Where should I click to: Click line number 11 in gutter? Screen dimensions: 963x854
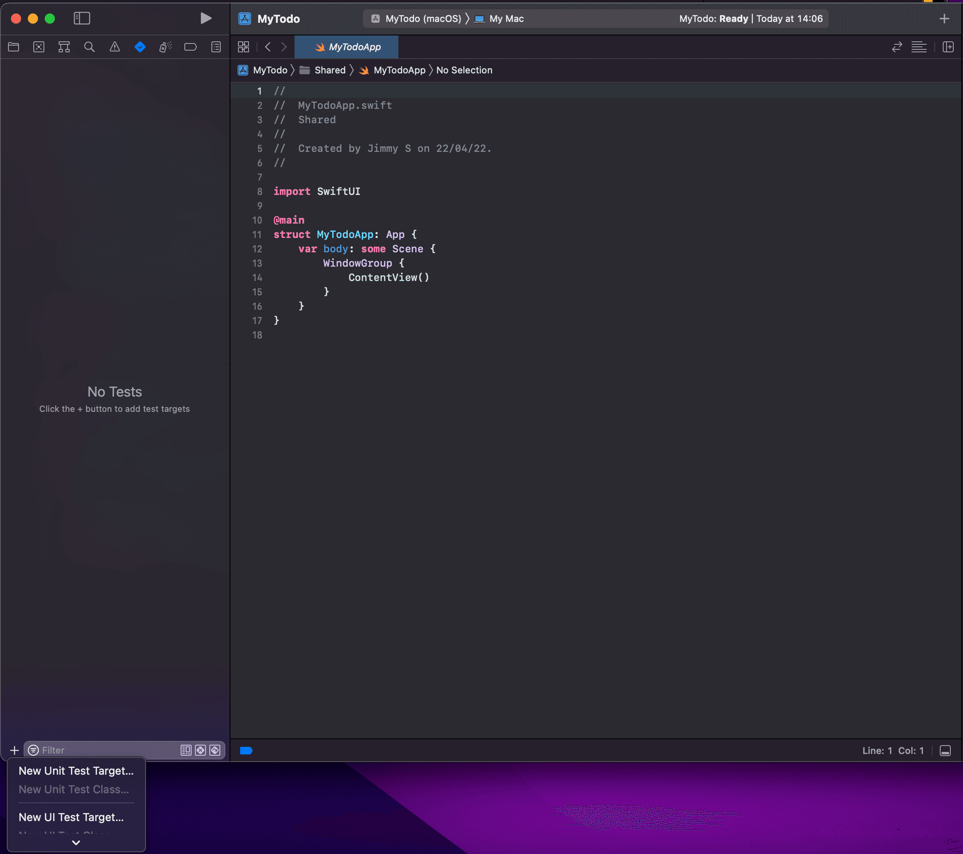[257, 235]
